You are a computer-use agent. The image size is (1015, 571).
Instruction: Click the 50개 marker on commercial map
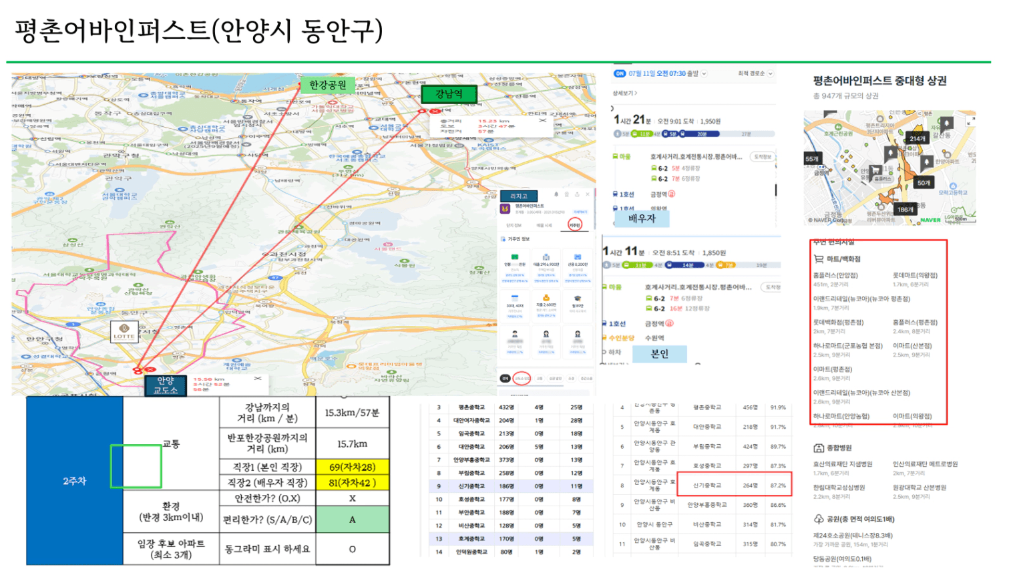(x=924, y=182)
